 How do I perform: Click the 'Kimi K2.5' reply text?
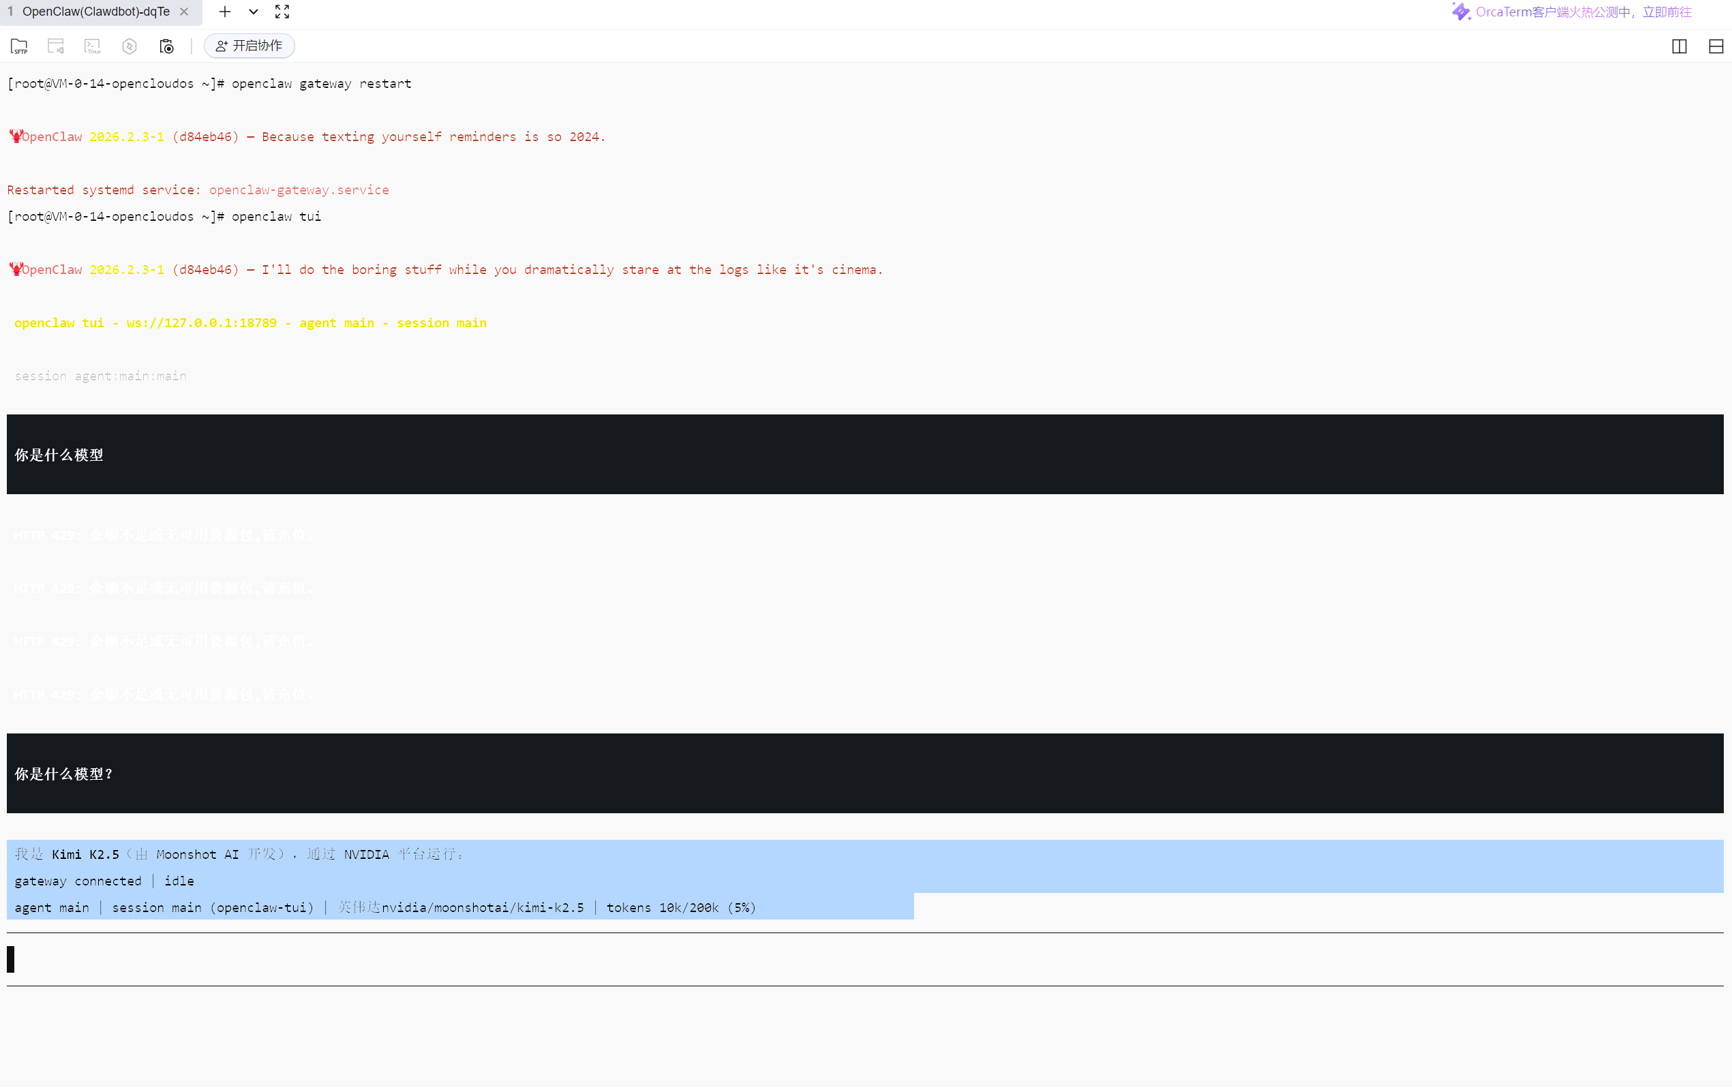pyautogui.click(x=86, y=854)
